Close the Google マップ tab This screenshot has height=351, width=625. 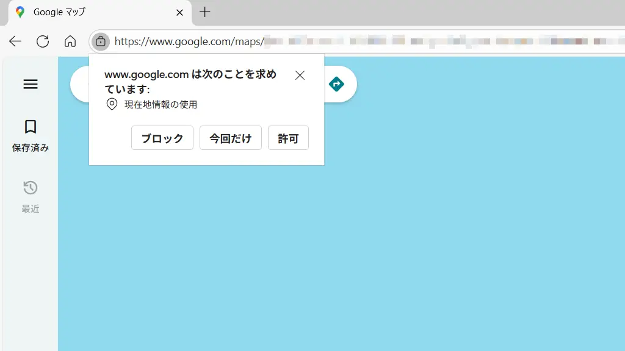click(x=180, y=12)
